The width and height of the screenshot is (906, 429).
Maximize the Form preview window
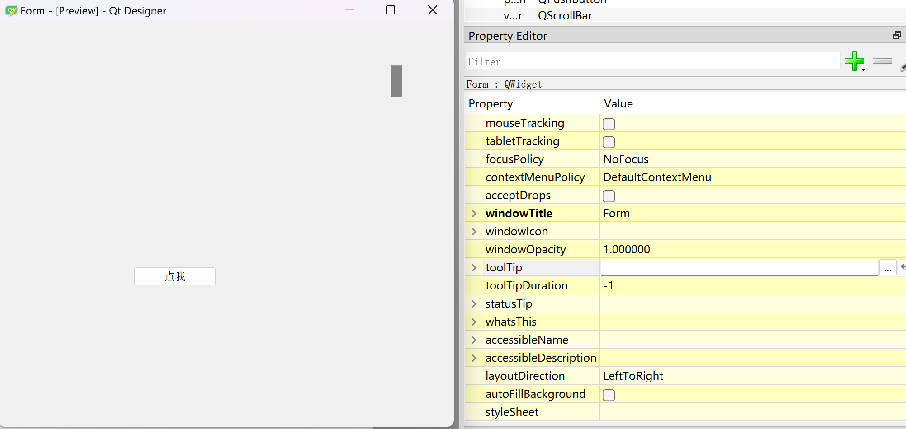coord(391,10)
